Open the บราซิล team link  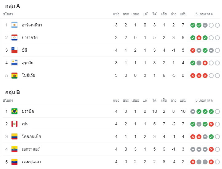tap(28, 111)
